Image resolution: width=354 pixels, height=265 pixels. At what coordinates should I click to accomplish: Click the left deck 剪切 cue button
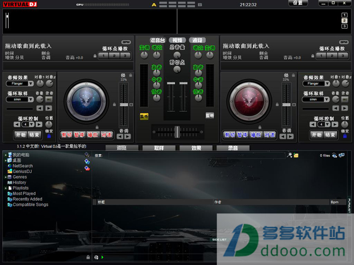[66, 135]
